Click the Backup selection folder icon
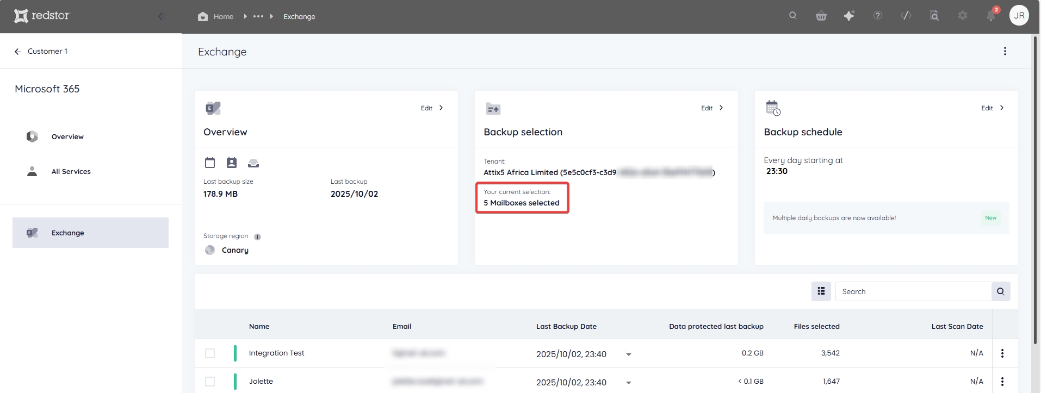 point(493,109)
